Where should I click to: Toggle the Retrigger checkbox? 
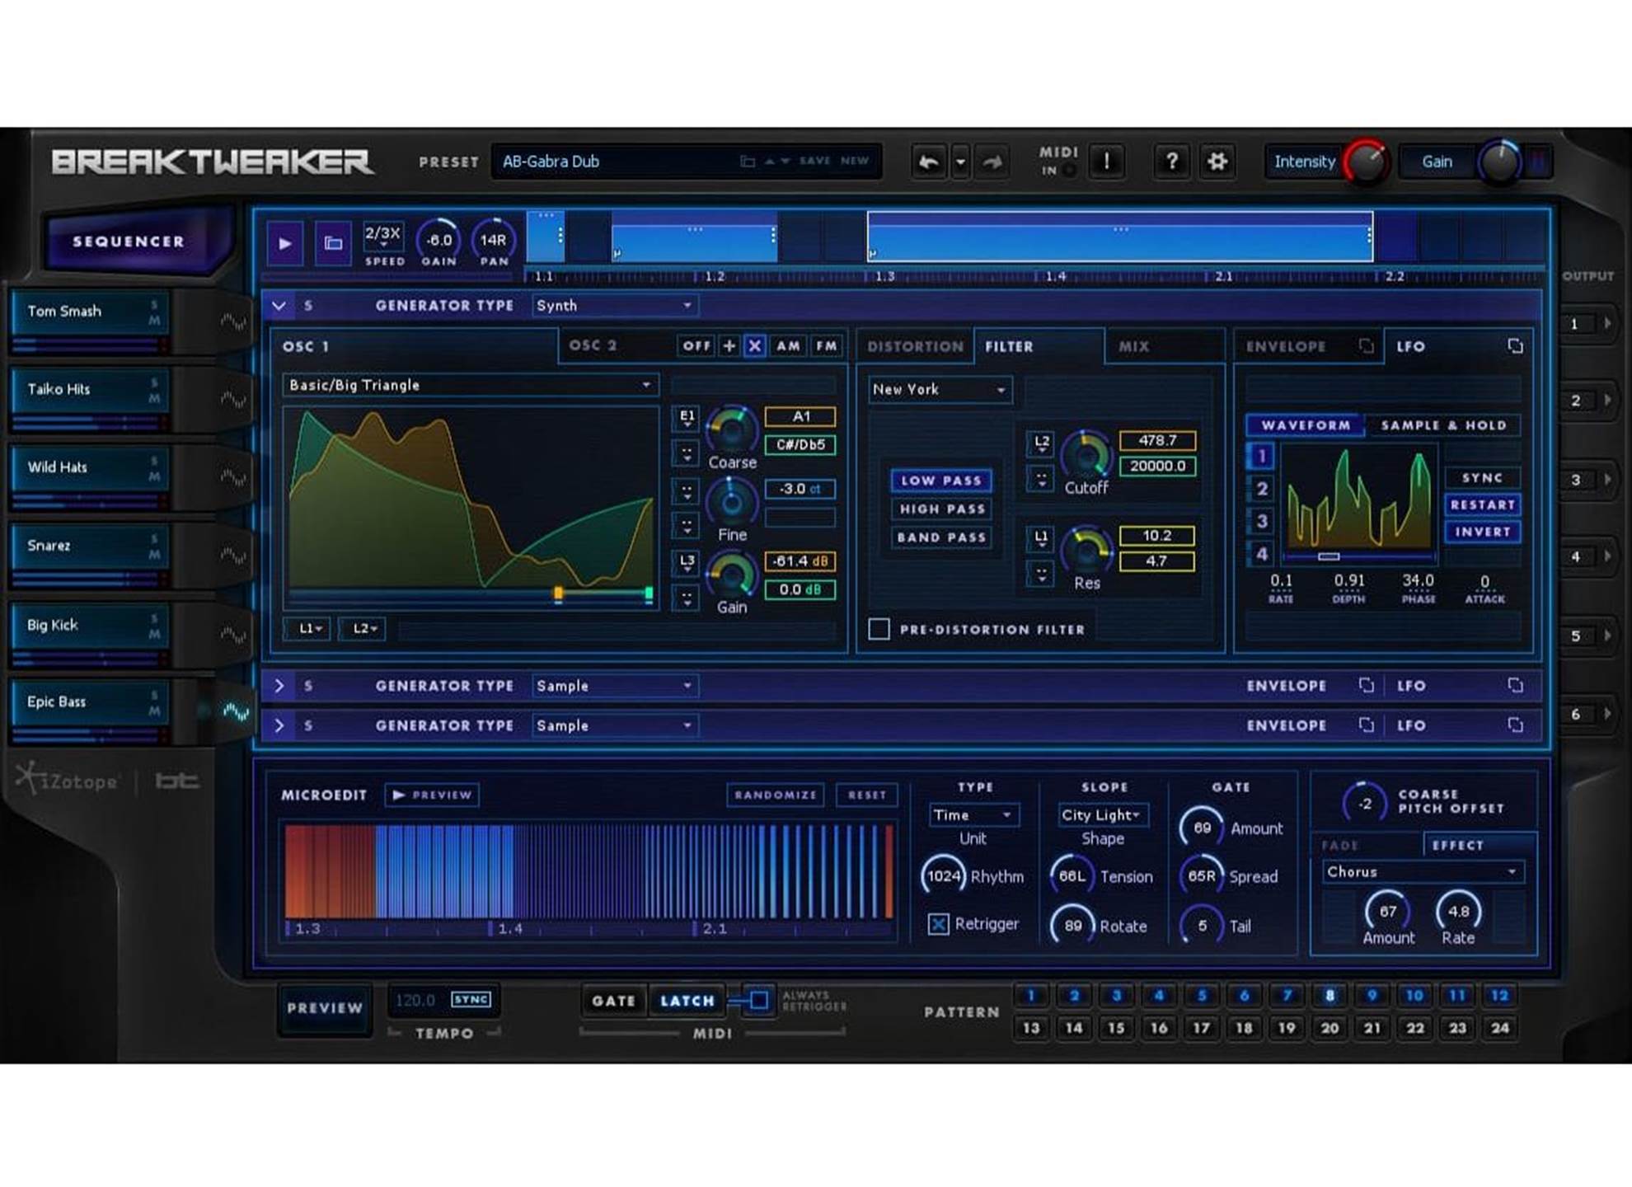click(938, 924)
